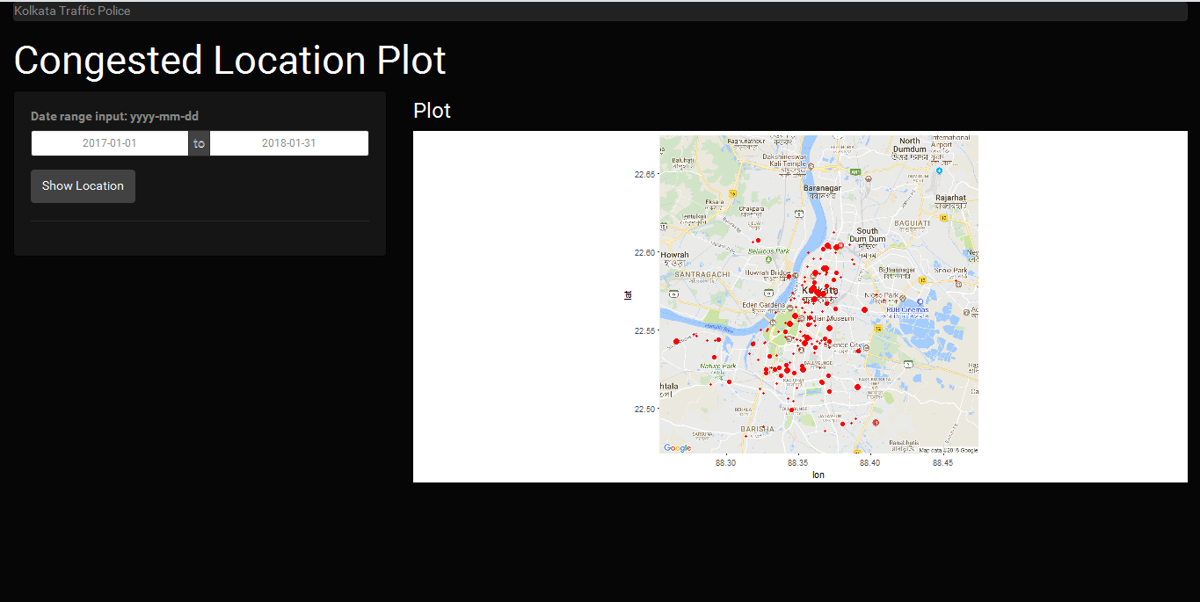Click the end date field showing 2018-01-31
Viewport: 1200px width, 602px height.
pyautogui.click(x=289, y=142)
